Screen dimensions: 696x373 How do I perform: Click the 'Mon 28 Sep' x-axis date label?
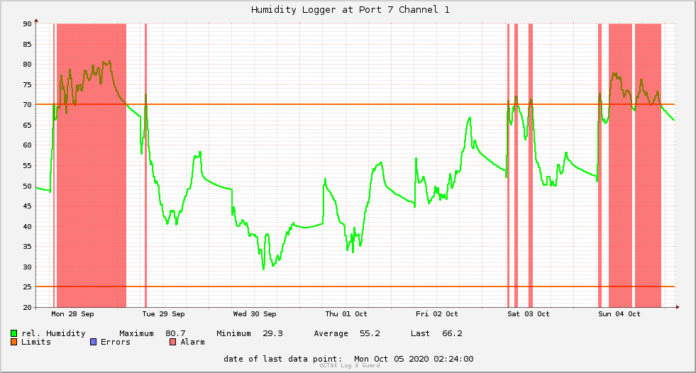[x=73, y=314]
